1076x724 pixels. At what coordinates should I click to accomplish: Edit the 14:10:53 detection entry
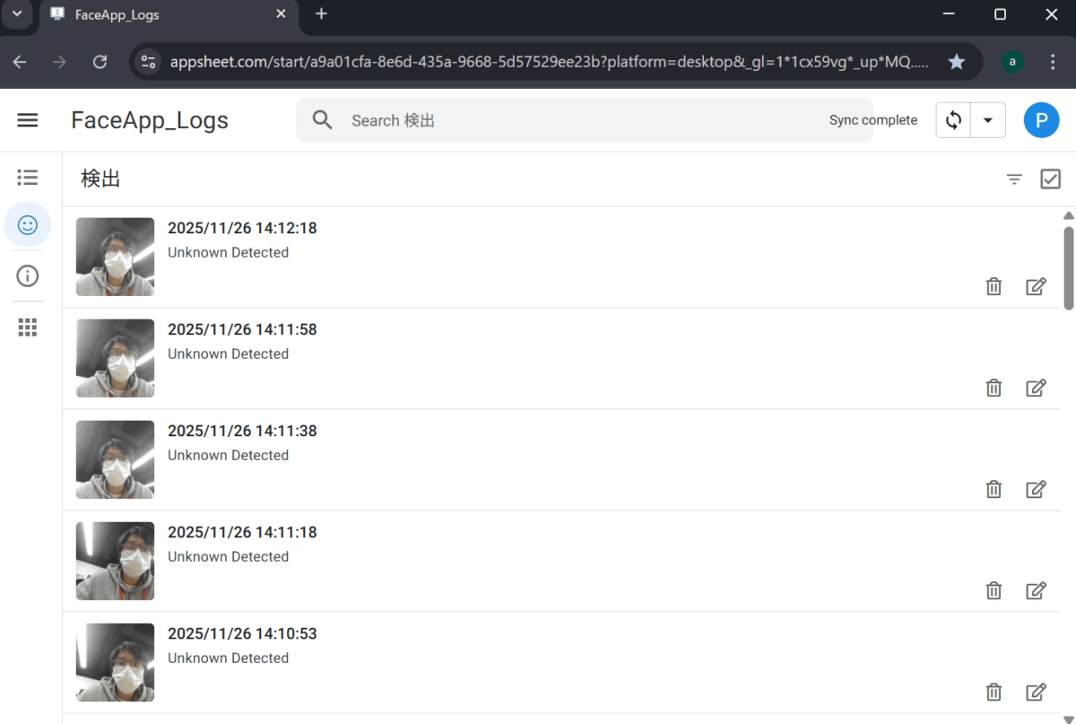[x=1036, y=693]
